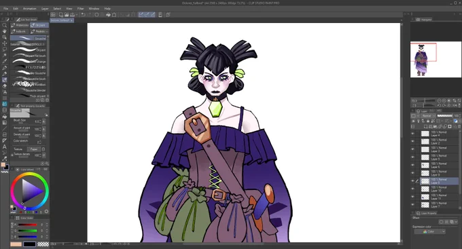Screen dimensions: 462x249
Task: Open the File menu
Action: [x=5, y=9]
